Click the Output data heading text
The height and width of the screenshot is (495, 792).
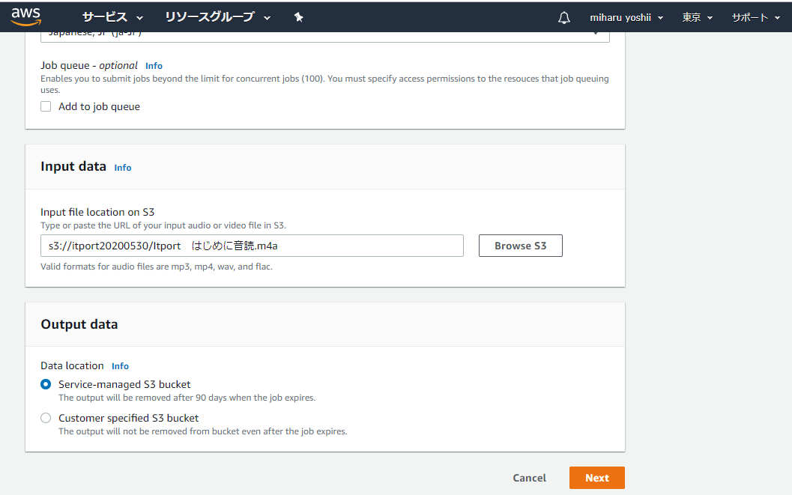click(x=79, y=324)
